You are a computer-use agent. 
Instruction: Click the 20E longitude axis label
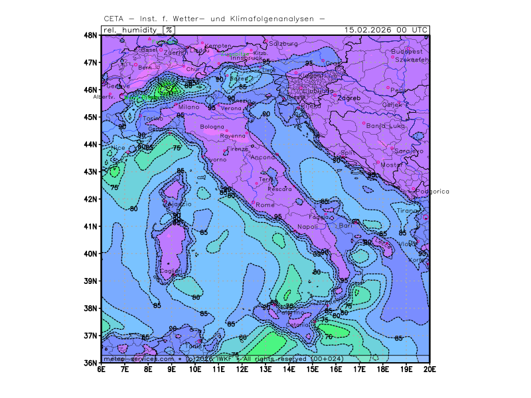[429, 369]
